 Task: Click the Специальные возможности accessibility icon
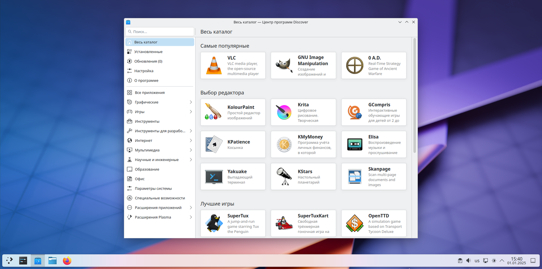point(130,198)
